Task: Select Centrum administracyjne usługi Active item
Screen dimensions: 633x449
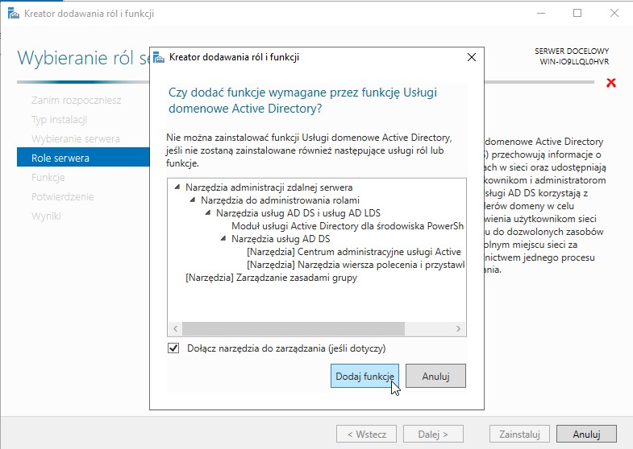Action: point(353,252)
